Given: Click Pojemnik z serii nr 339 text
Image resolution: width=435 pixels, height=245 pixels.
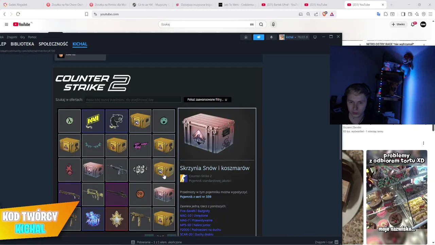Looking at the screenshot, I should (195, 197).
